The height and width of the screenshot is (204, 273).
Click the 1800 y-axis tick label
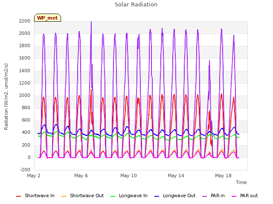(25, 46)
